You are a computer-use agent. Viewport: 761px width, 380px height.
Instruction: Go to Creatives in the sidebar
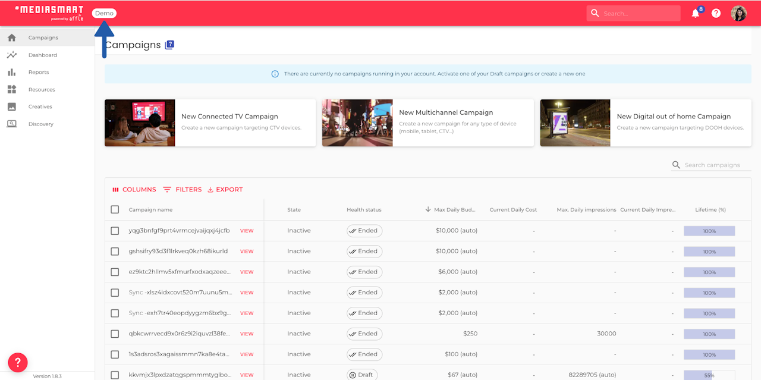coord(40,107)
